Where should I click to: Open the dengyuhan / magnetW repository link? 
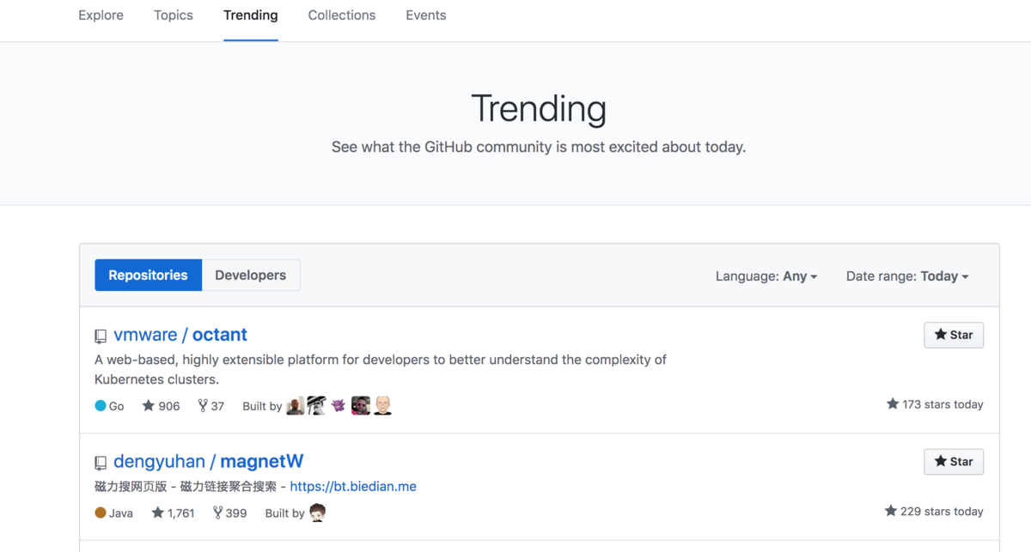pyautogui.click(x=209, y=461)
